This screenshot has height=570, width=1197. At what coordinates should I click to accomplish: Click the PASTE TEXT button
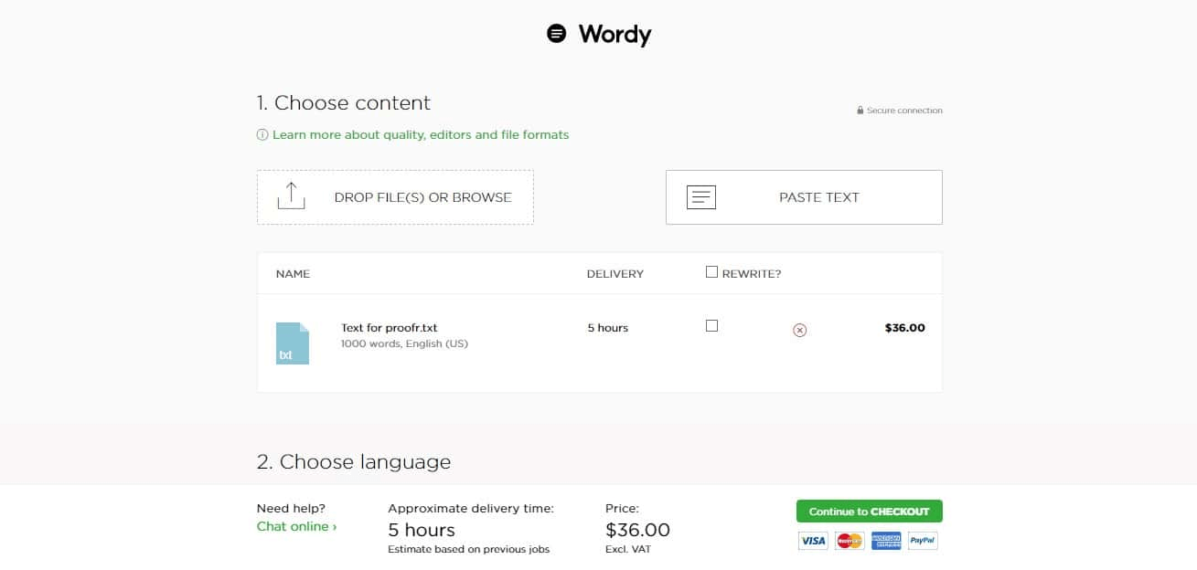pyautogui.click(x=803, y=196)
